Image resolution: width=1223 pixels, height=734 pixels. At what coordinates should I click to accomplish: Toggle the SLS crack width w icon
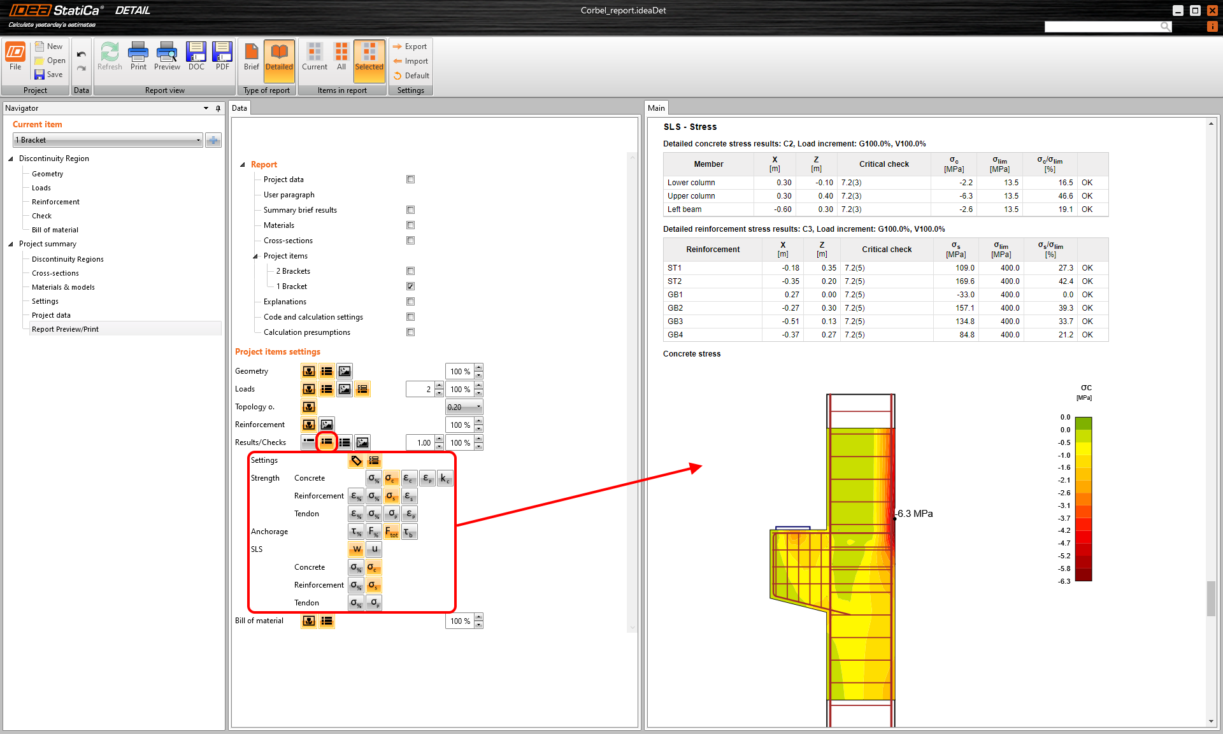click(x=356, y=549)
